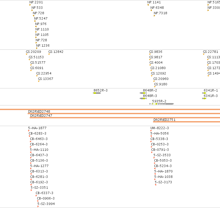220x208 pixels.
Task: Click the CB-0253-3 feature label
Action: pos(160,144)
